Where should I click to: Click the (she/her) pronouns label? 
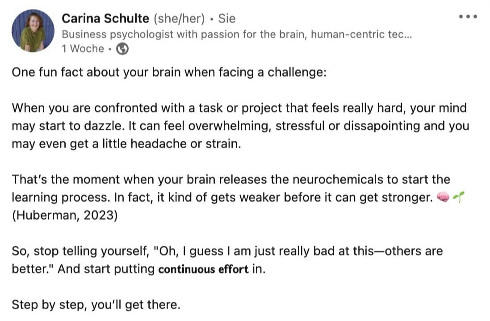179,18
